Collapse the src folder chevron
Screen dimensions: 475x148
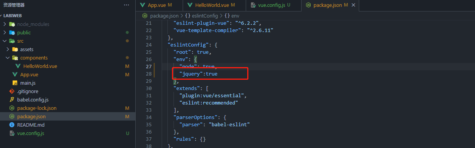pyautogui.click(x=5, y=41)
